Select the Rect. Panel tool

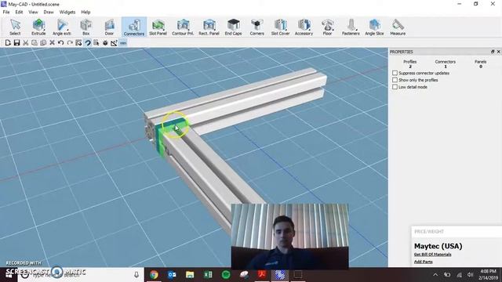point(209,27)
